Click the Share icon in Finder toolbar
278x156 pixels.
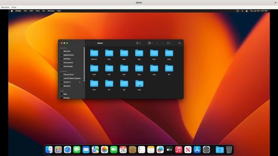(x=157, y=43)
